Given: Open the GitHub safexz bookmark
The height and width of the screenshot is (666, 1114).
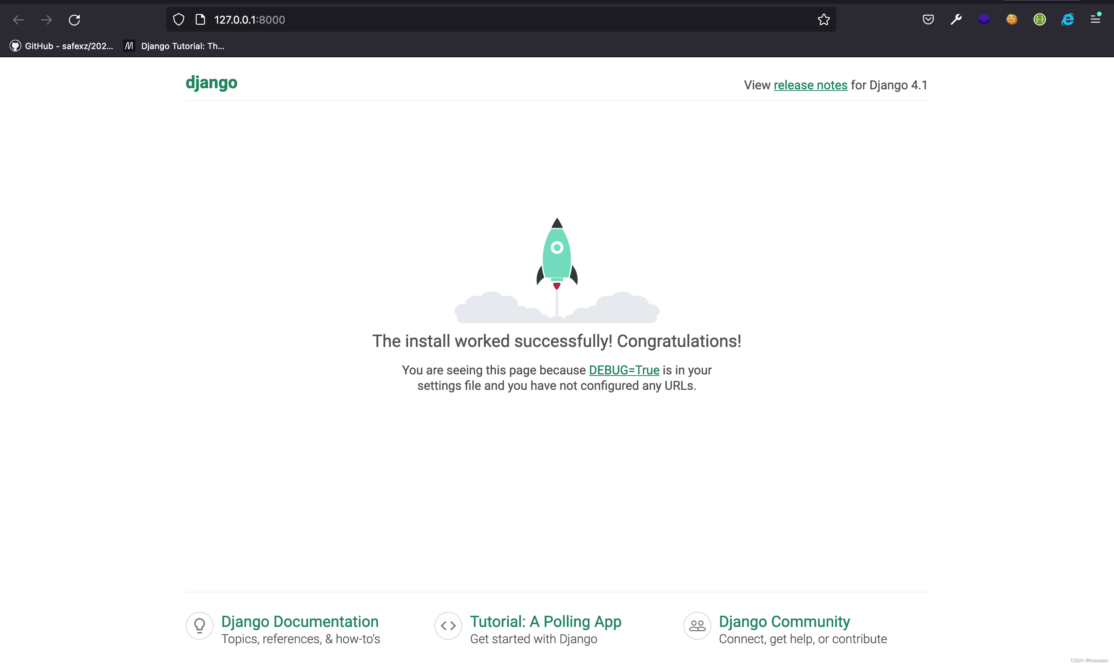Looking at the screenshot, I should 62,46.
